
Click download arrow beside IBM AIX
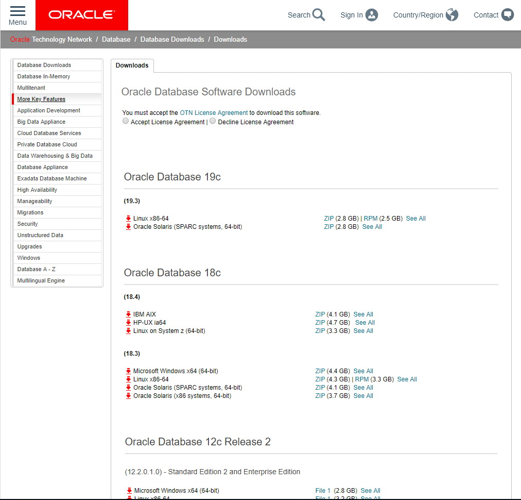click(x=128, y=314)
